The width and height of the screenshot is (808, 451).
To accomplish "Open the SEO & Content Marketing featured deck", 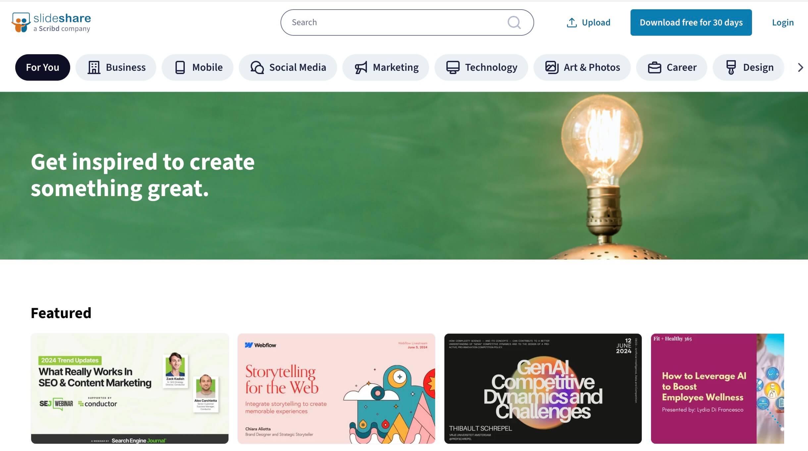I will click(x=130, y=389).
